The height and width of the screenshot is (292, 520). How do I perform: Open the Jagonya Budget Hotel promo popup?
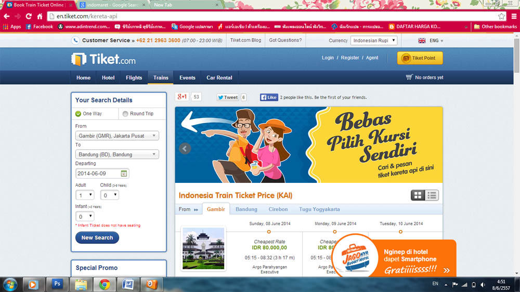coord(395,256)
